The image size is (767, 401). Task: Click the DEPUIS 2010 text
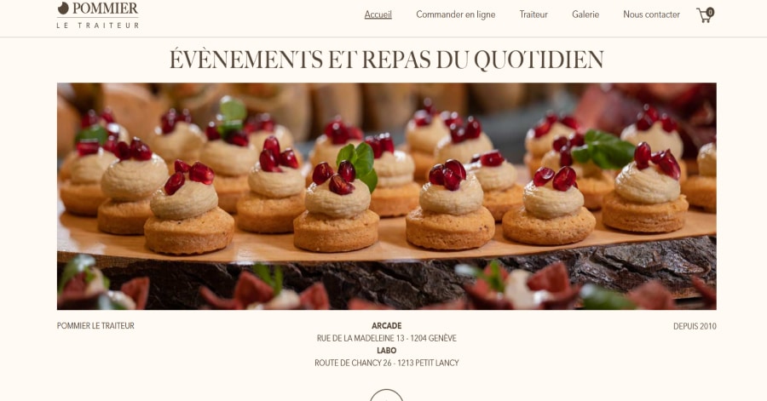[695, 326]
